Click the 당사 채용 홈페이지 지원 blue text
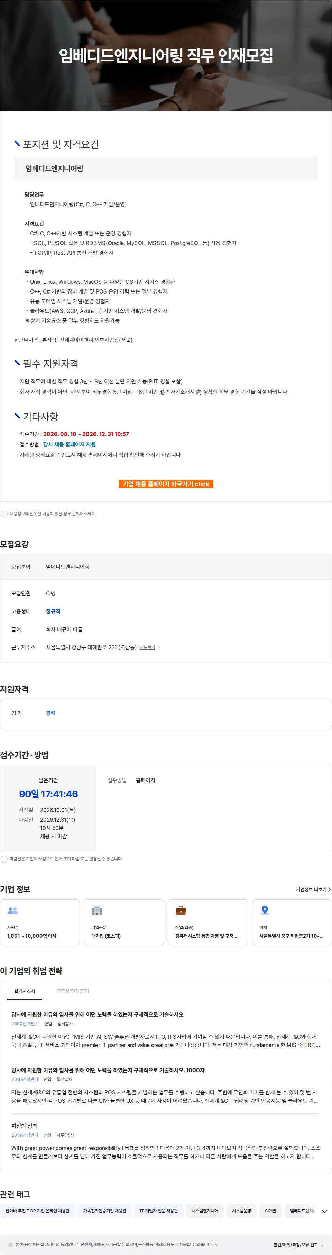This screenshot has width=332, height=1255. 69,444
